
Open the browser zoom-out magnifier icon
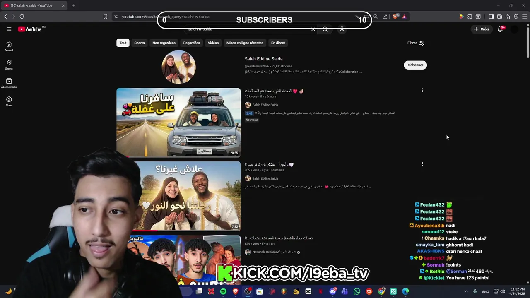(x=376, y=17)
